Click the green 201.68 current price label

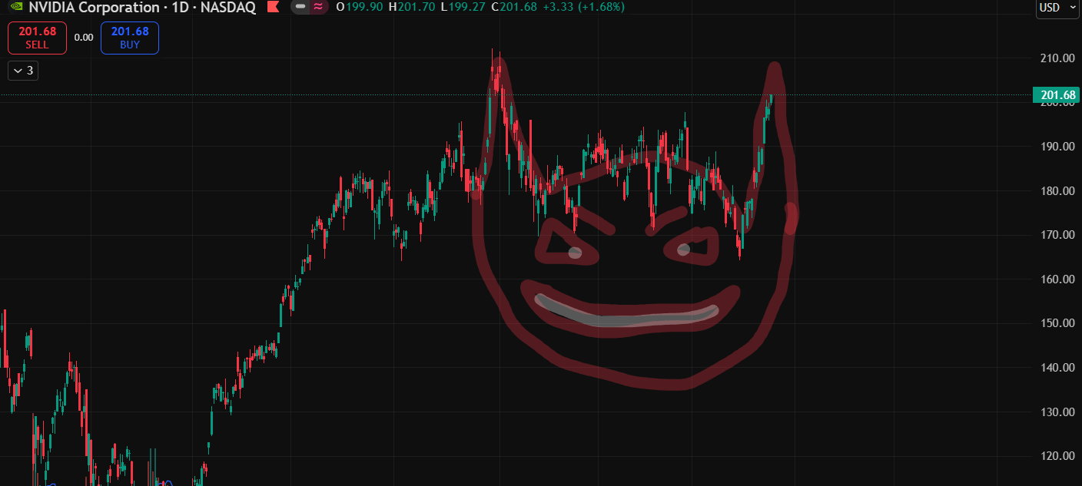[x=1057, y=95]
